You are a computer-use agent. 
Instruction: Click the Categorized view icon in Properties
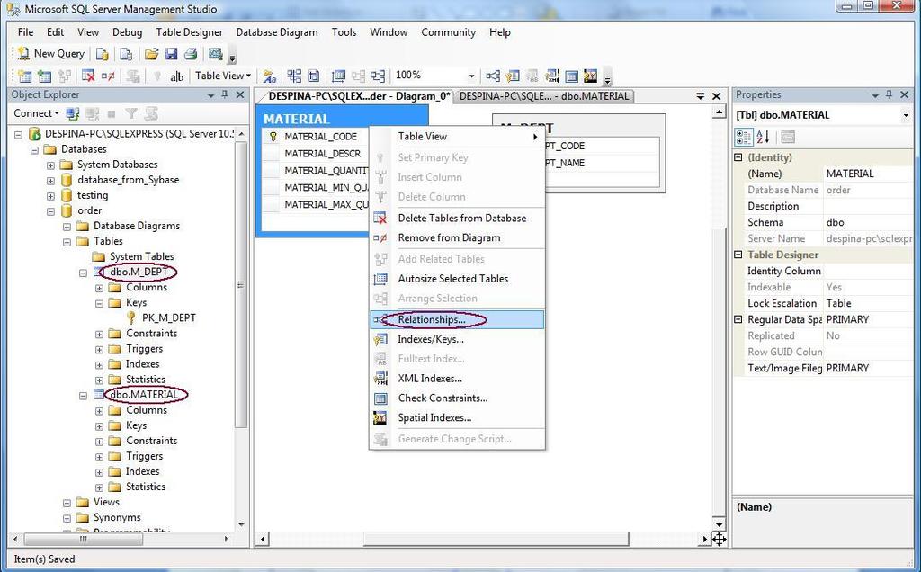click(743, 138)
